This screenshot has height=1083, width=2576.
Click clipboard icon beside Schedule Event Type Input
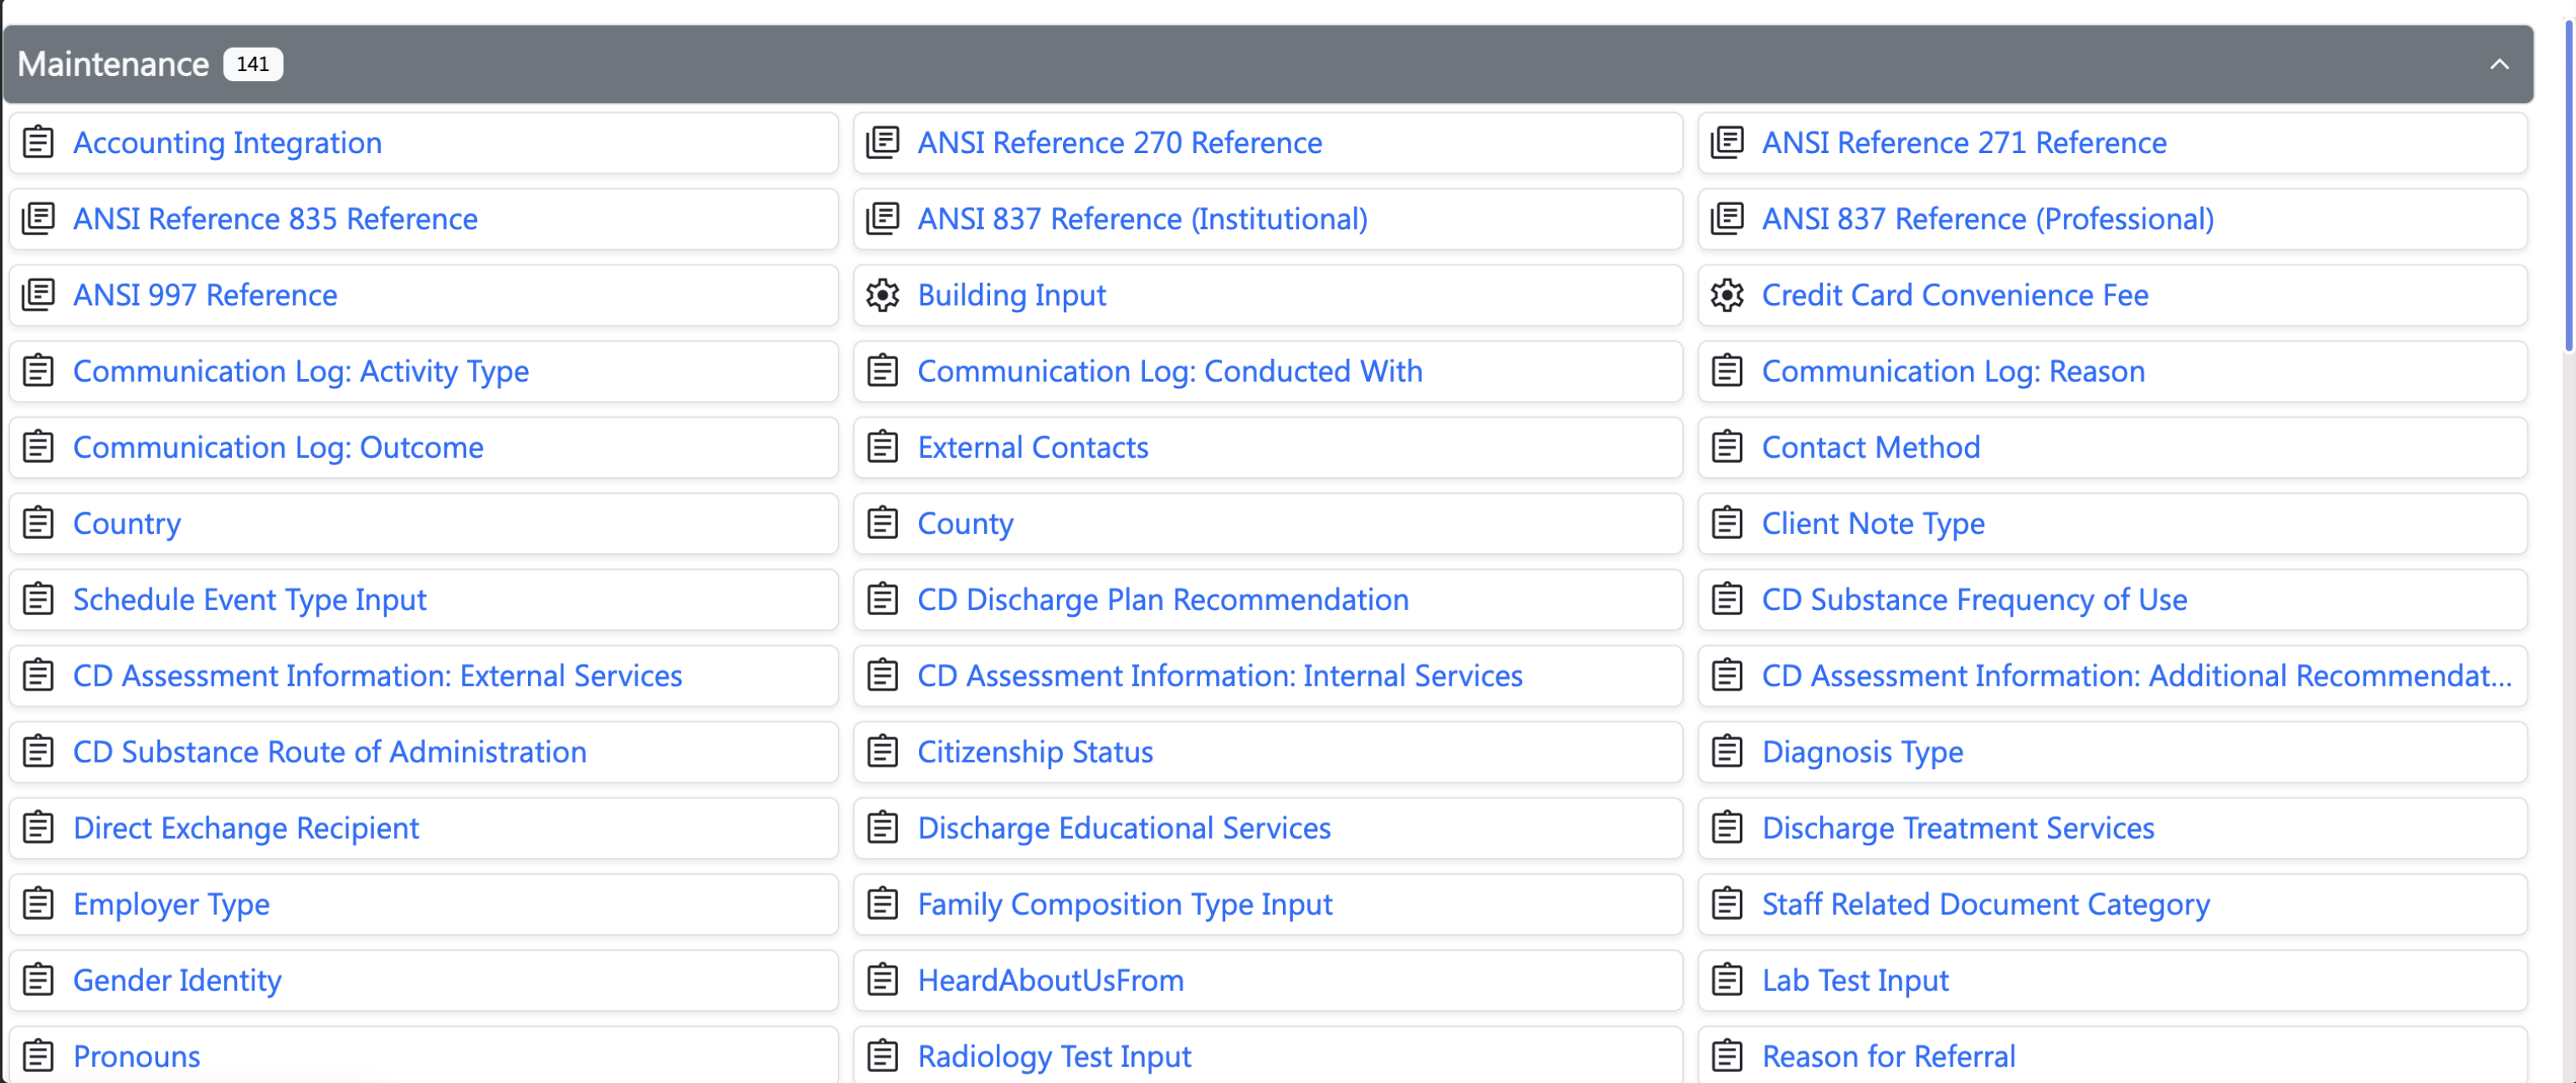click(x=39, y=599)
